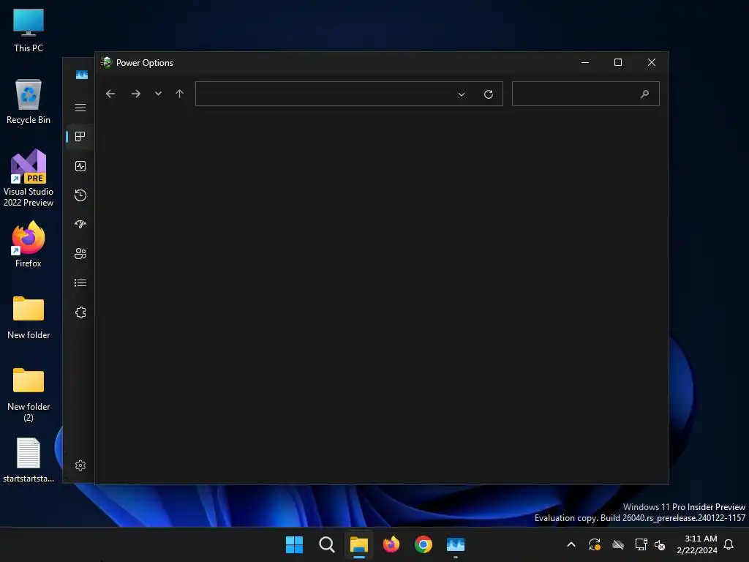Open clock showing 3:11 AM
Image resolution: width=749 pixels, height=562 pixels.
[x=697, y=544]
